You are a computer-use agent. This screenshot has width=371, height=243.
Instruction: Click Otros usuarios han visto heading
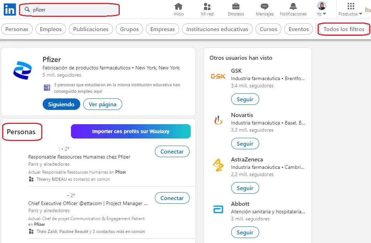(241, 58)
